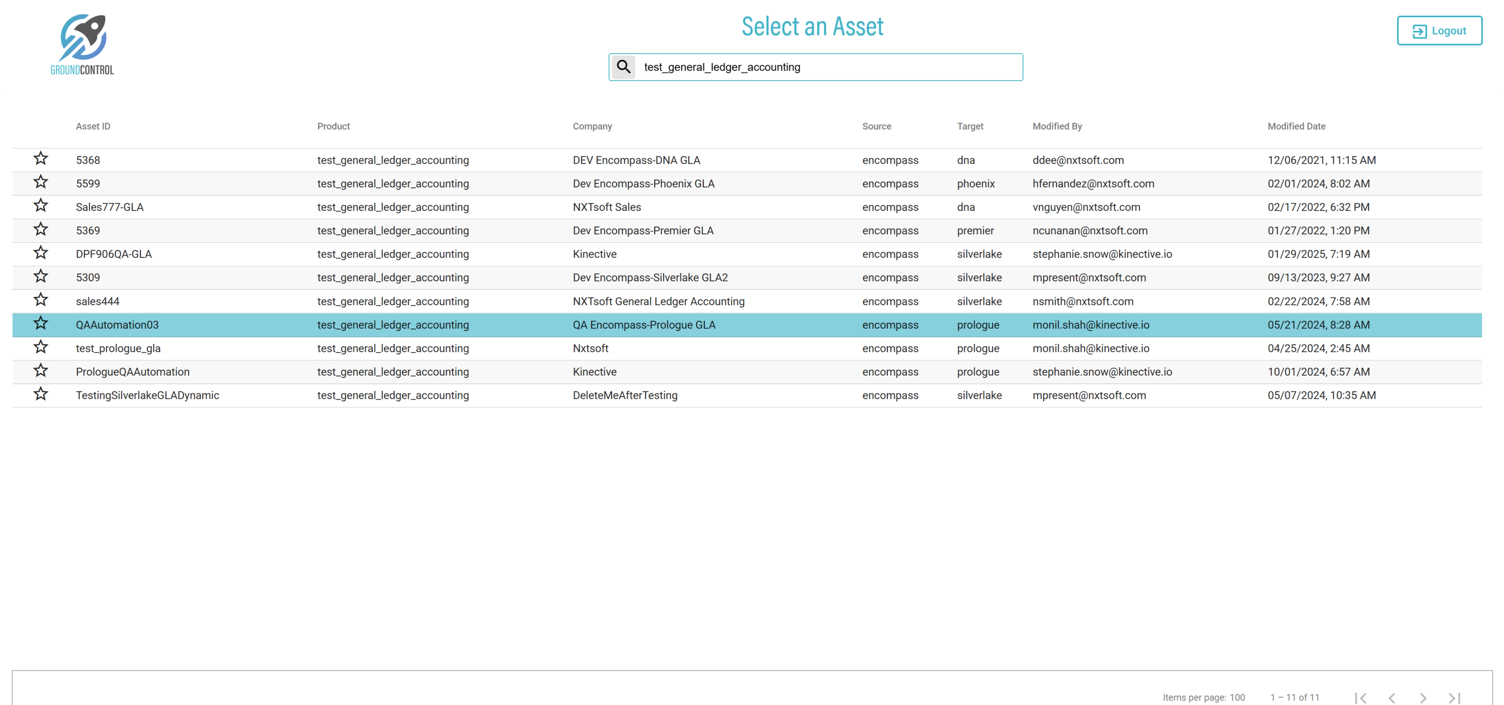Image resolution: width=1504 pixels, height=705 pixels.
Task: Mark DPF906QA-GLA as favorite
Action: [x=40, y=253]
